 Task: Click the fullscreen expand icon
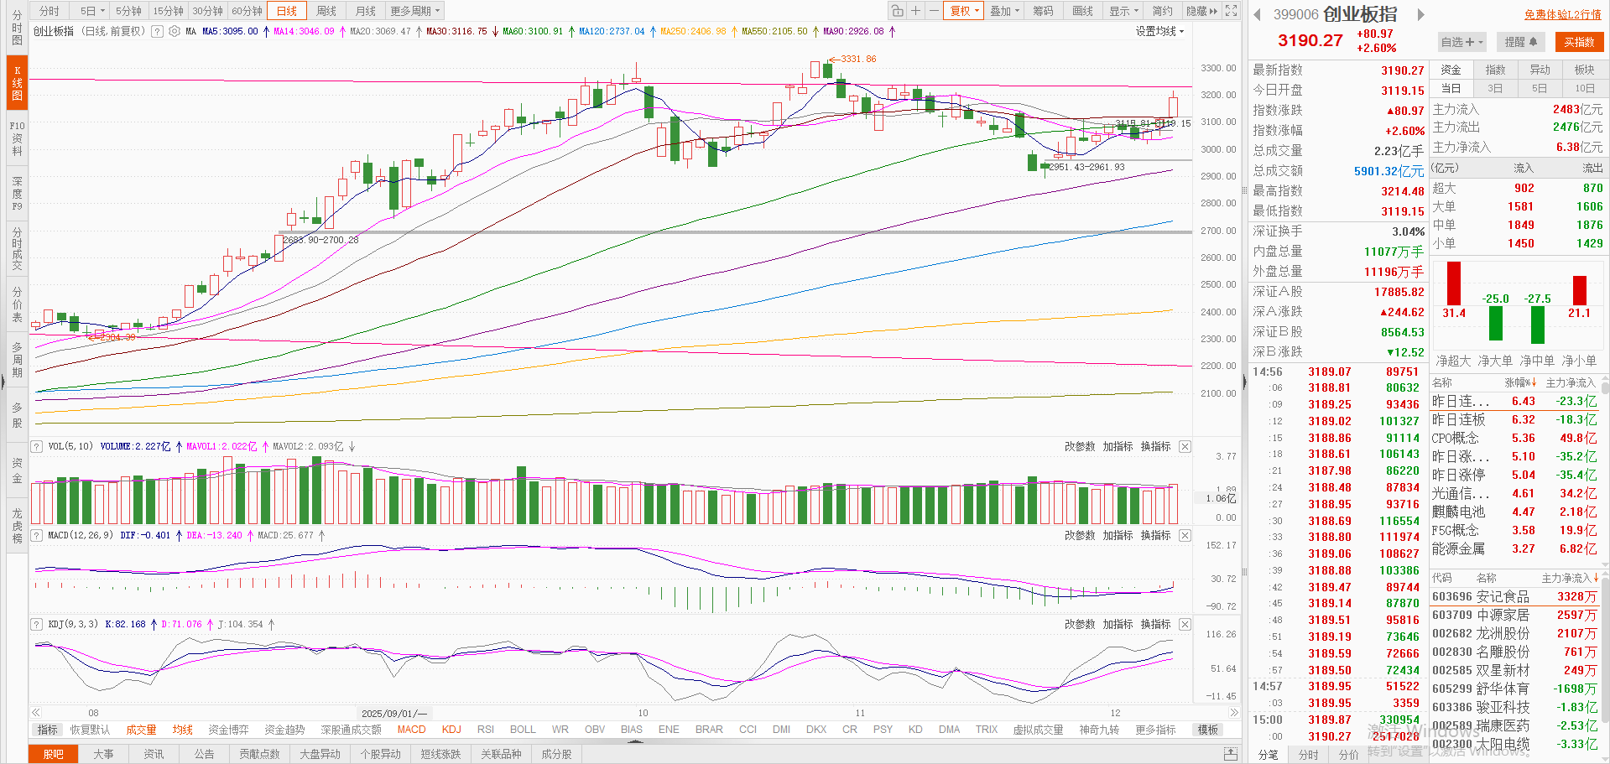1232,11
